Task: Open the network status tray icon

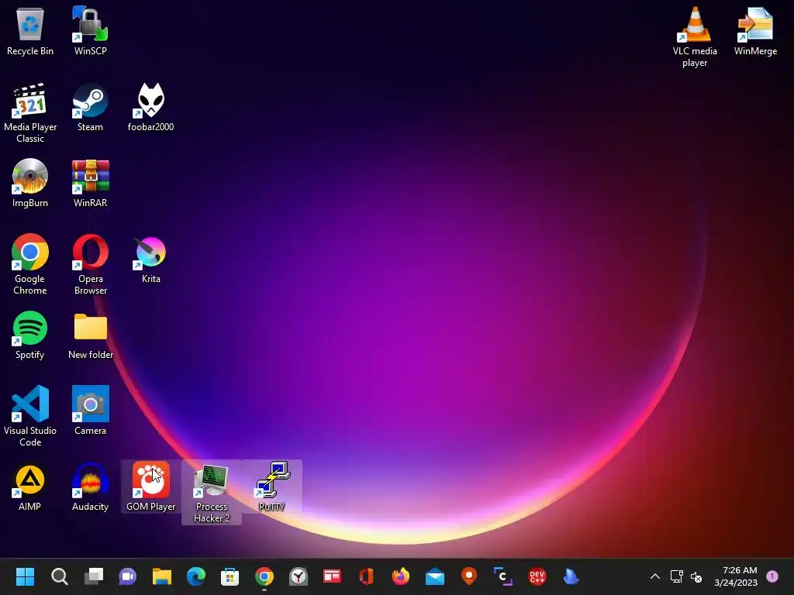Action: point(676,576)
